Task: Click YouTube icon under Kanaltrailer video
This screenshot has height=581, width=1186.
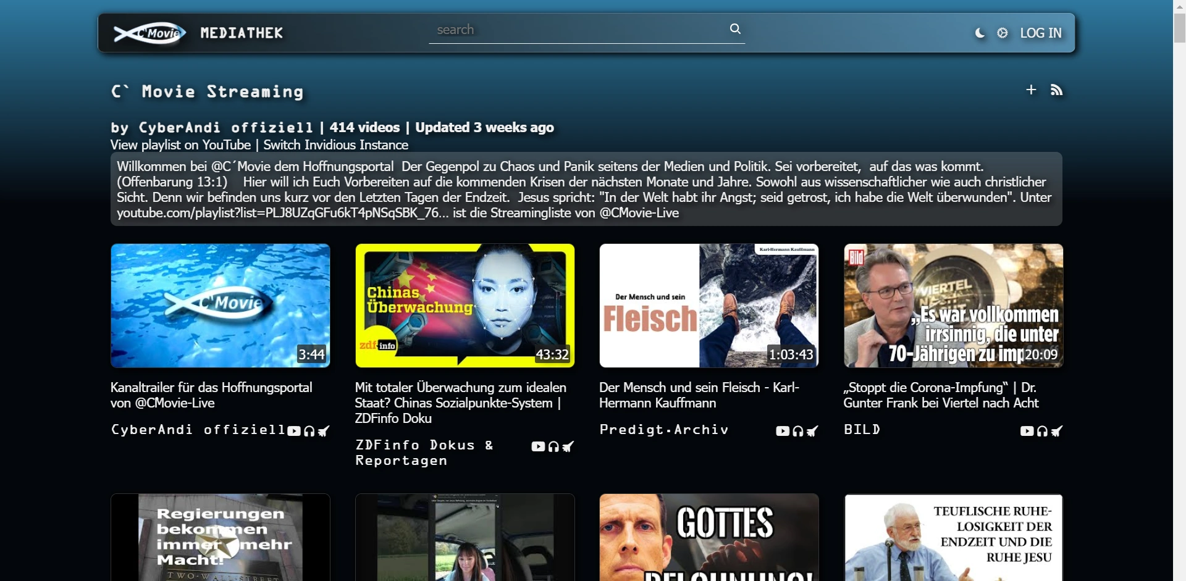Action: (x=294, y=431)
